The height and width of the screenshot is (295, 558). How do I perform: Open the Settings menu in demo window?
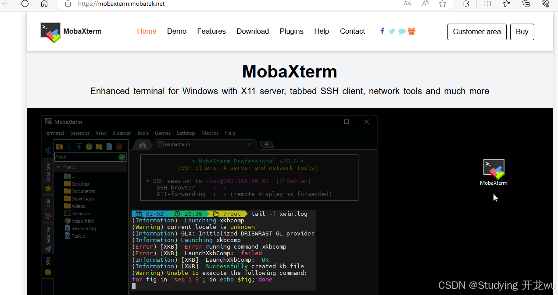(x=186, y=133)
